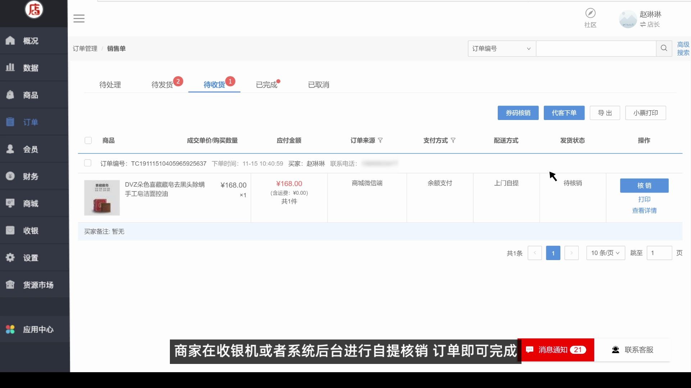Go to the 财务 finance section

pos(31,176)
